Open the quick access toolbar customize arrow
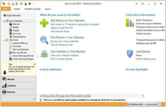The width and height of the screenshot is (166, 107). (x=34, y=4)
